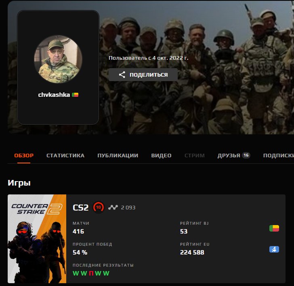Click the chvkashka username text
Image resolution: width=294 pixels, height=286 pixels.
click(x=54, y=95)
